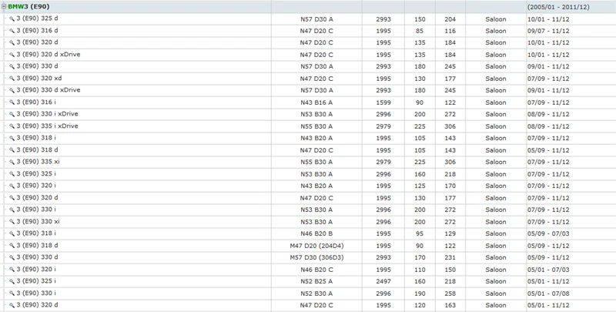
Task: Click magnifier beside 3 (E90) 330 i xDrive
Action: tap(12, 114)
